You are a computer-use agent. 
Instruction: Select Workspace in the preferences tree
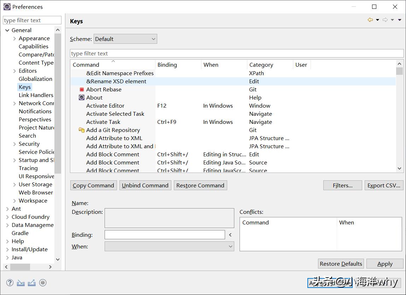click(x=33, y=201)
